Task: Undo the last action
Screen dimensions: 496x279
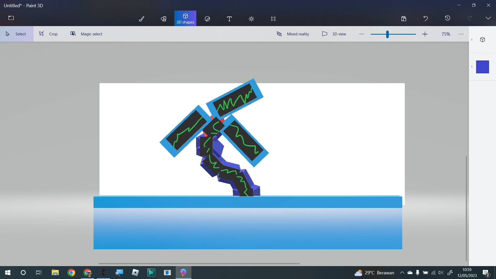Action: coord(425,18)
